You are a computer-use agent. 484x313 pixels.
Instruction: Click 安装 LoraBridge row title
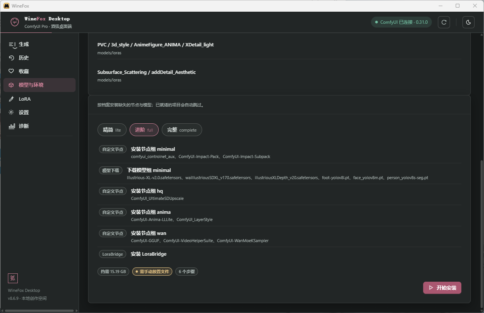148,254
